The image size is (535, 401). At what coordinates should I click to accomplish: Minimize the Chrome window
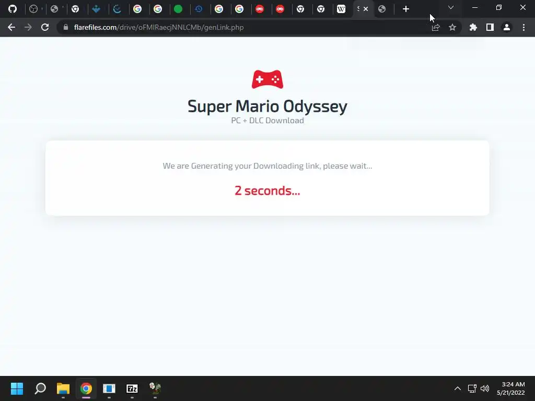[474, 7]
